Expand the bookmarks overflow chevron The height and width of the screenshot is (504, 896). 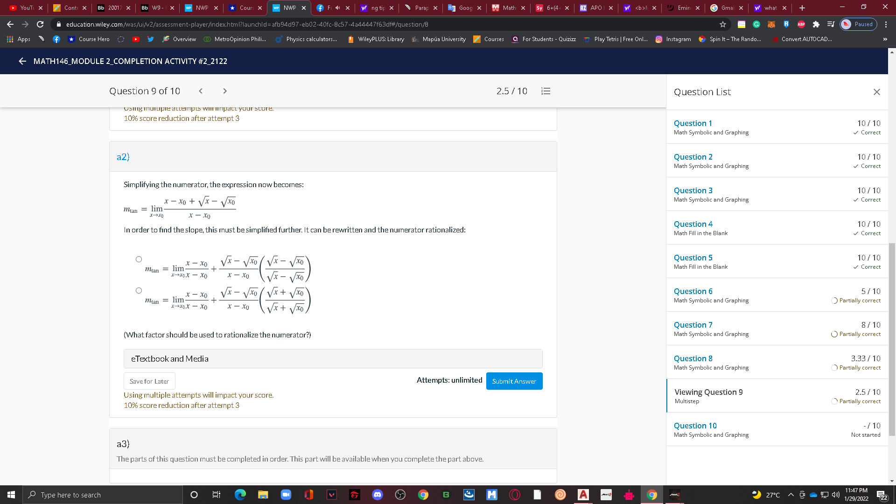click(x=885, y=39)
